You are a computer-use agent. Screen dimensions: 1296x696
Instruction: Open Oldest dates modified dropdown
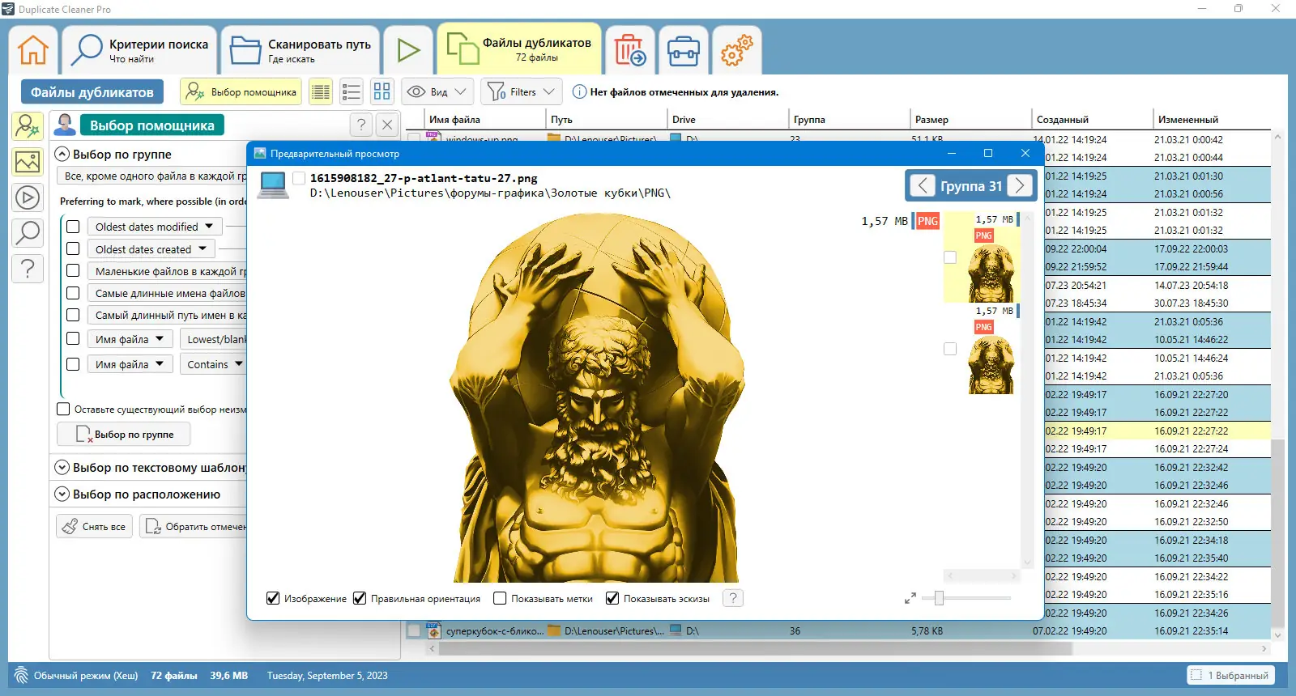pos(154,227)
